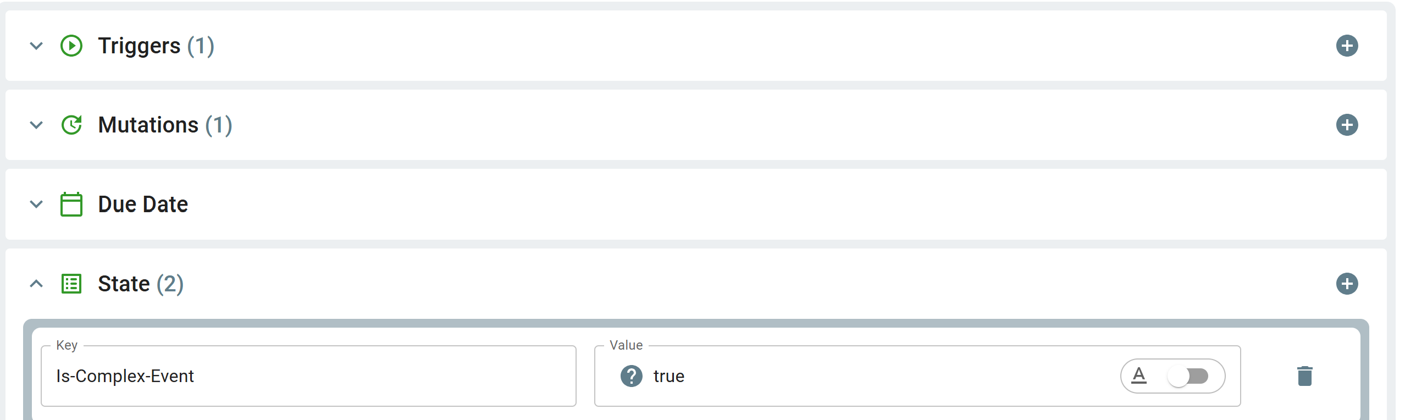Collapse the State section chevron
Viewport: 1405px width, 420px height.
point(36,284)
